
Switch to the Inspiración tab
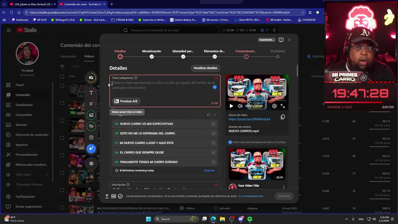pyautogui.click(x=68, y=56)
